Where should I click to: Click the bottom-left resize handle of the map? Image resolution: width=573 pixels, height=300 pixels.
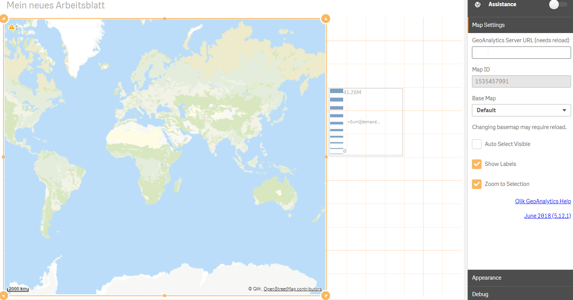coord(4,295)
